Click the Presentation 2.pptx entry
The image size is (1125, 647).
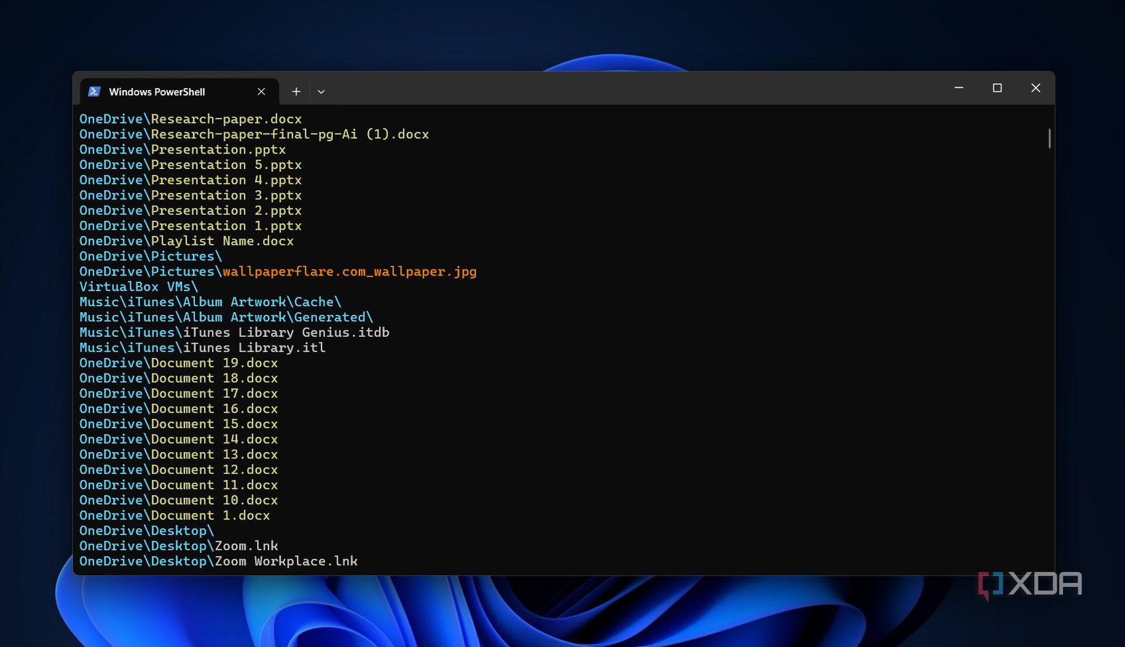(x=190, y=211)
